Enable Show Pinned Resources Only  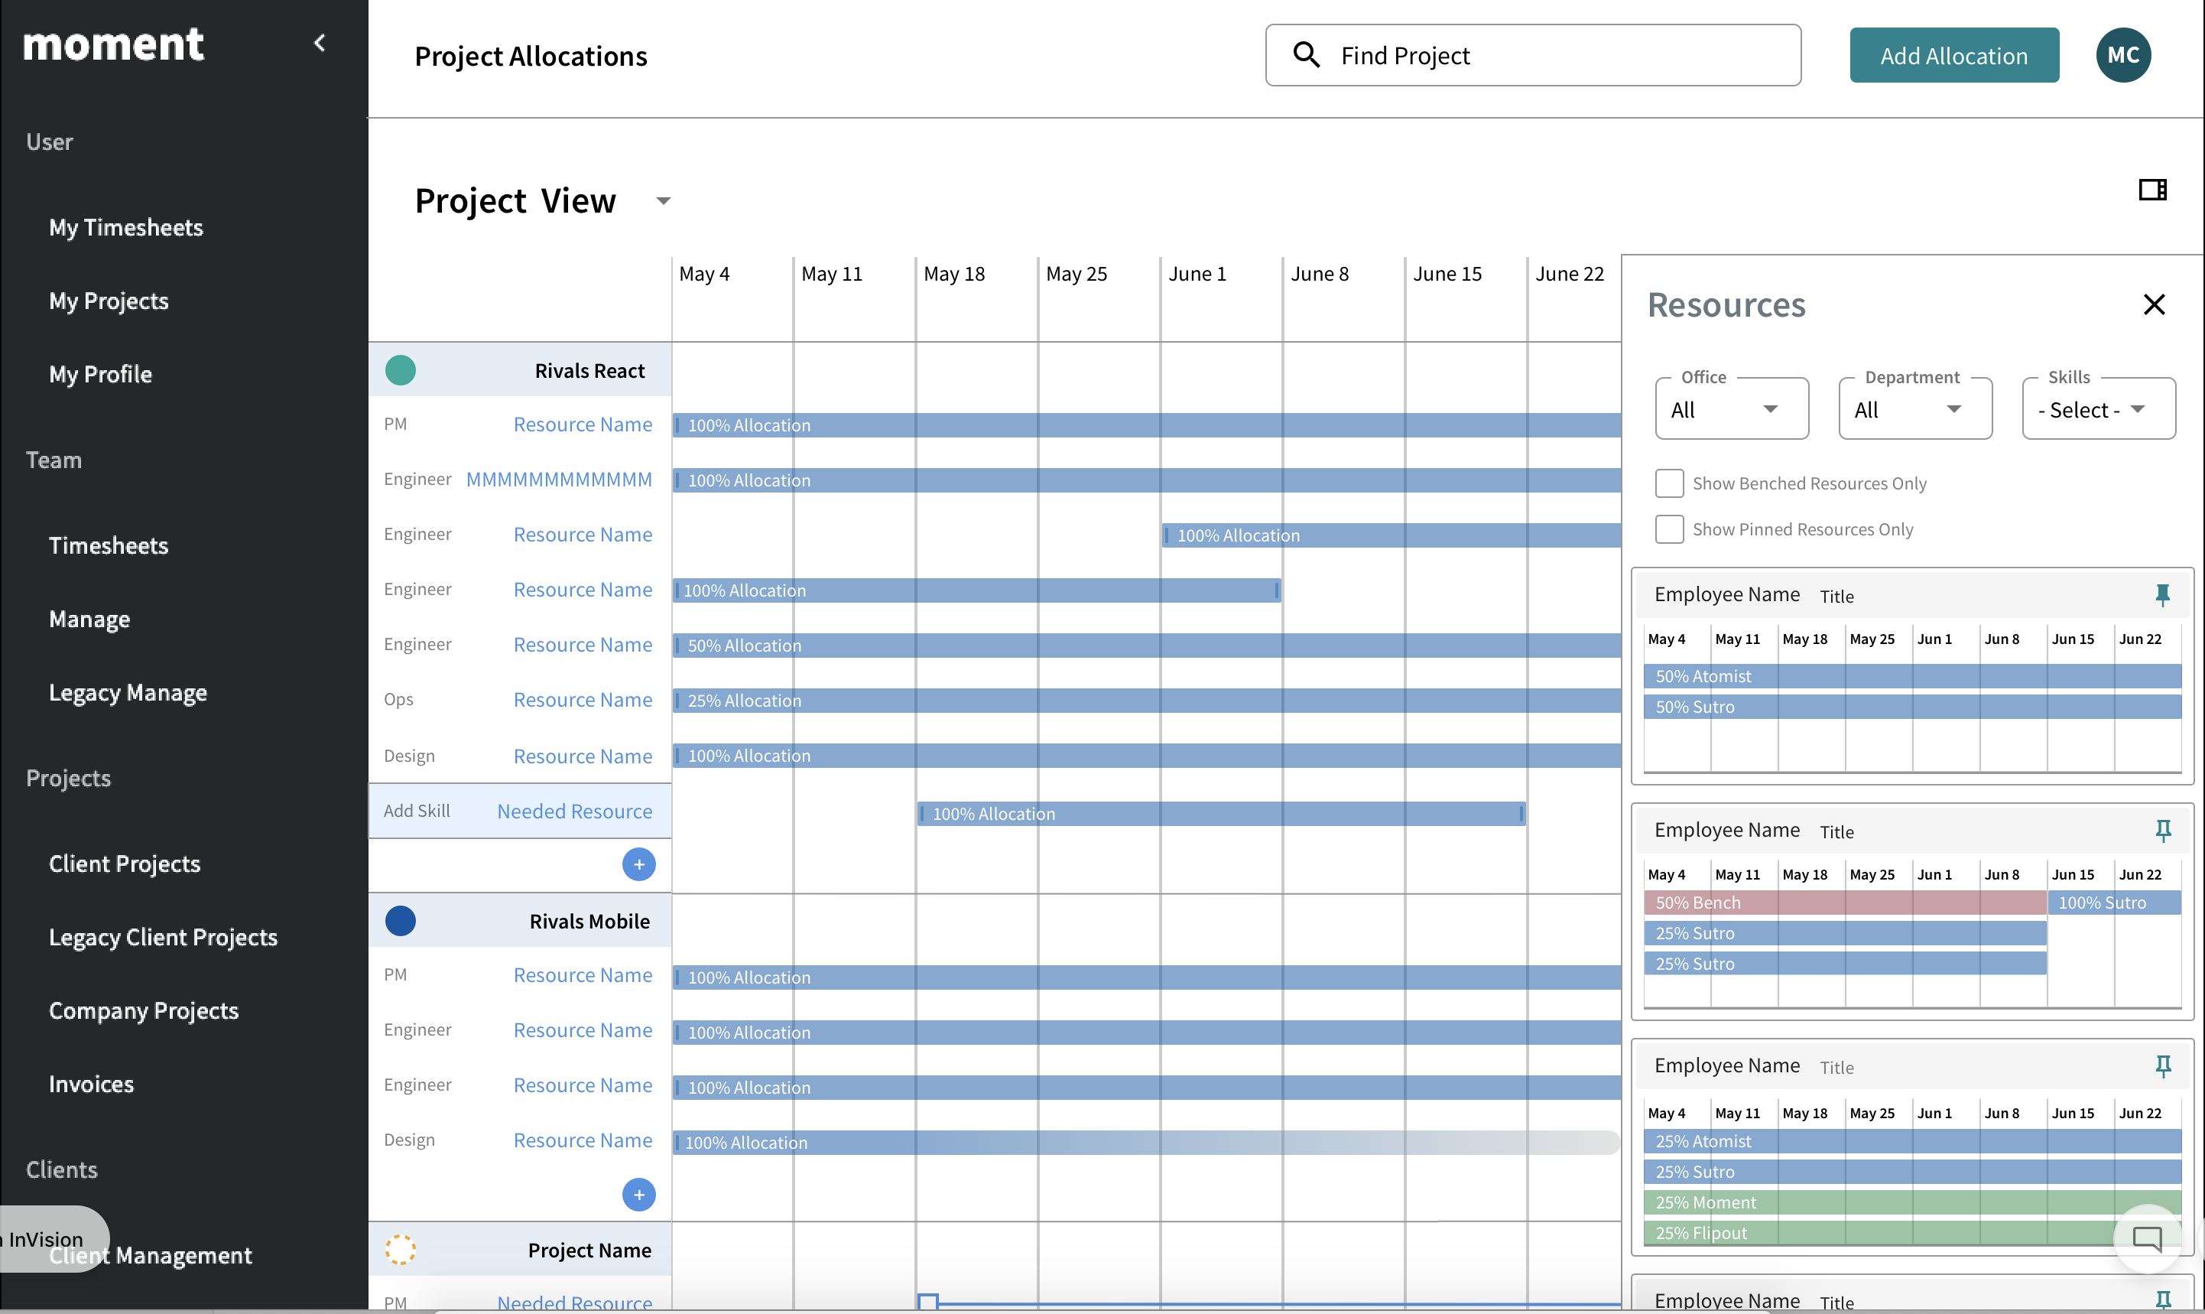point(1669,529)
